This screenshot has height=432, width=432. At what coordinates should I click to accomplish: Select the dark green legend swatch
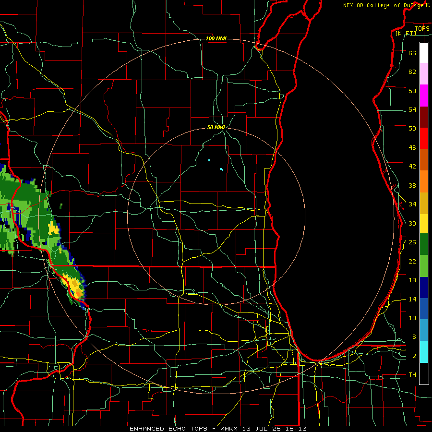[x=424, y=244]
